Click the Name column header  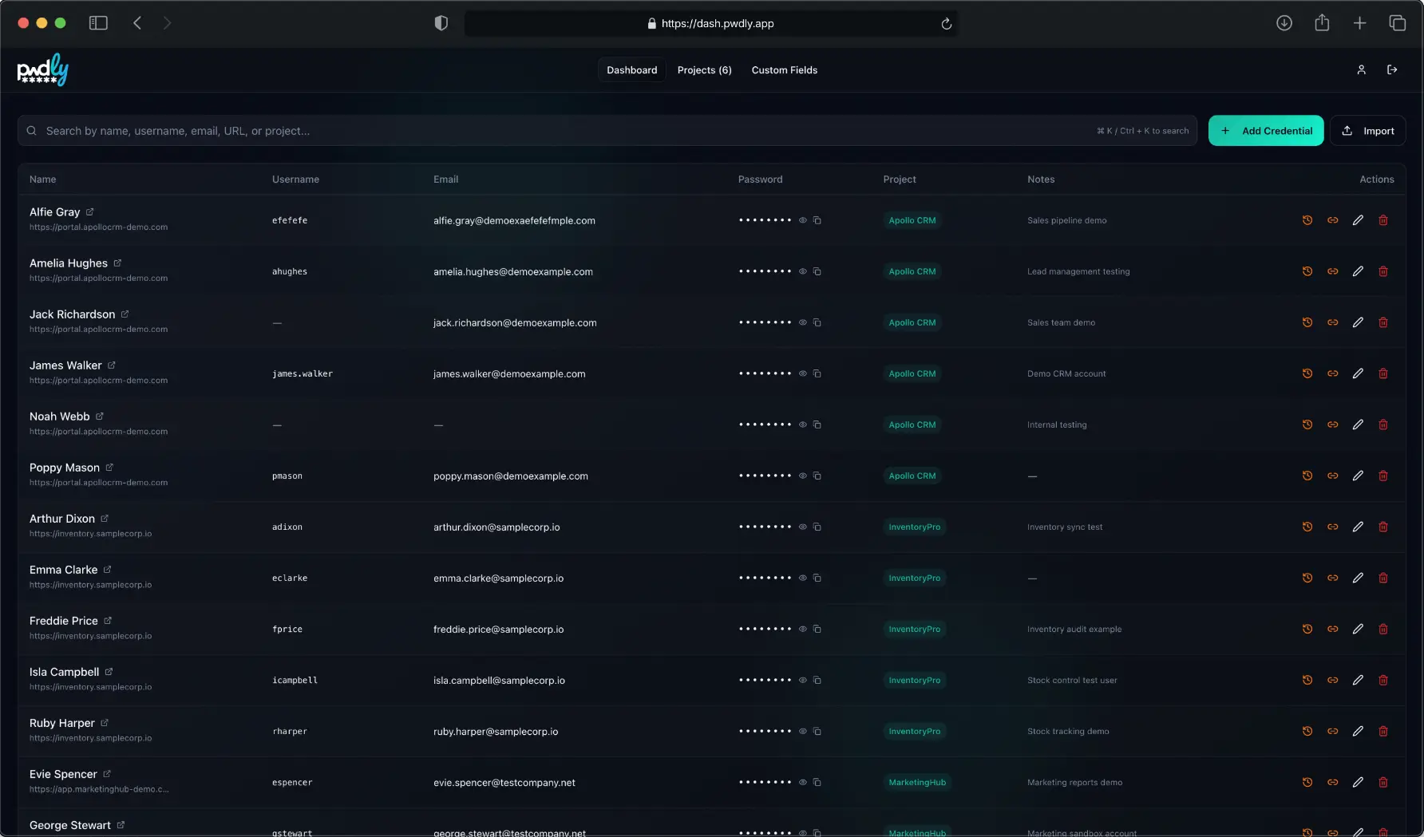[x=43, y=180]
